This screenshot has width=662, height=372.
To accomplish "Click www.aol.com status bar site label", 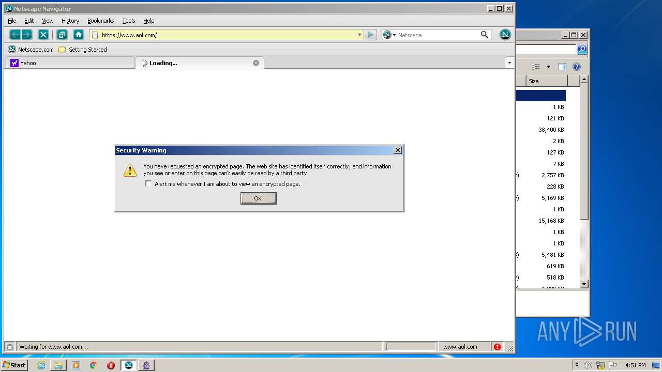I will coord(460,347).
